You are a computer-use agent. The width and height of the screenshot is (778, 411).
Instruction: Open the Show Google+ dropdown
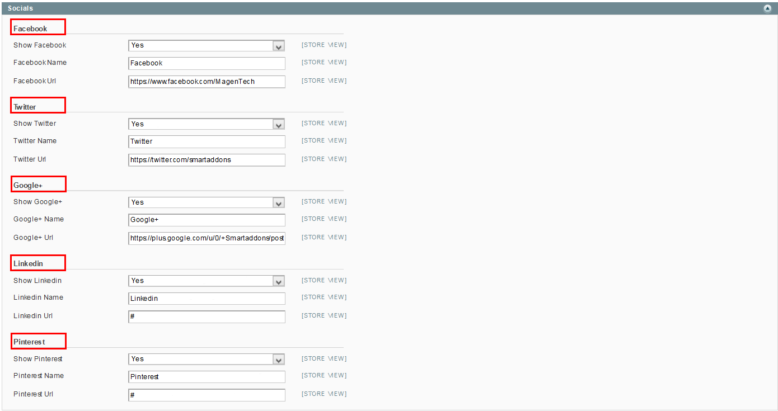point(207,202)
